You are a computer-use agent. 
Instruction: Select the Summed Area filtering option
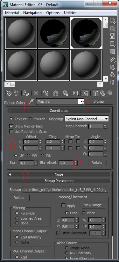point(17,218)
